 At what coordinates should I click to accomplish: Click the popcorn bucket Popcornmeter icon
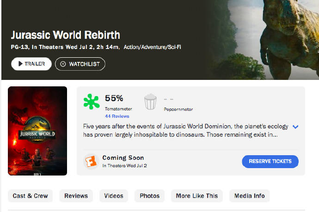click(x=151, y=102)
